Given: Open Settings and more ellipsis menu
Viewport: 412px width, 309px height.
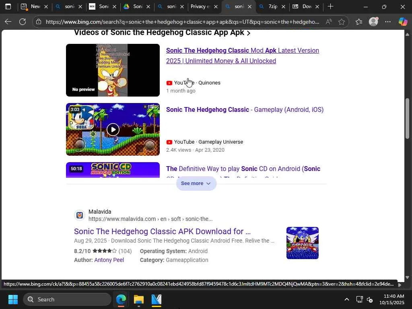Looking at the screenshot, I should (x=388, y=22).
